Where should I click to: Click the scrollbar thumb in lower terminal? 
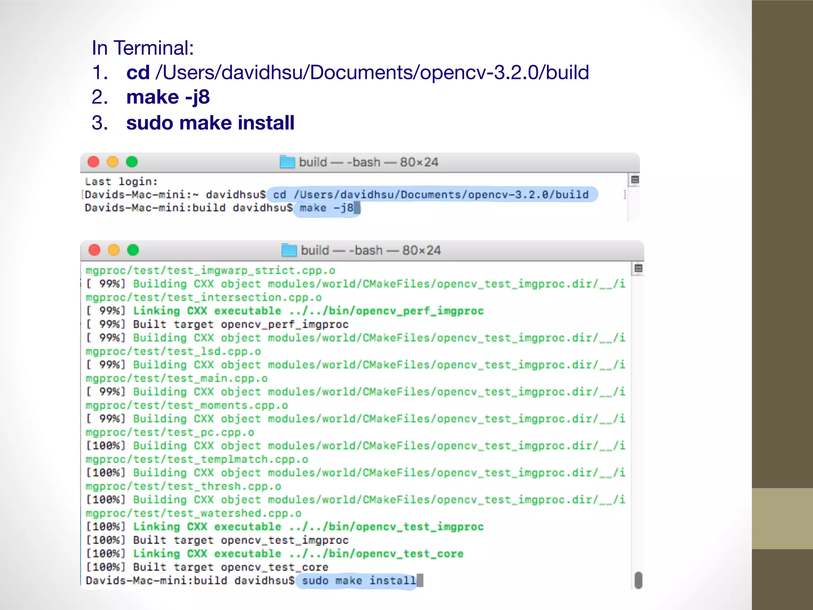click(x=638, y=580)
